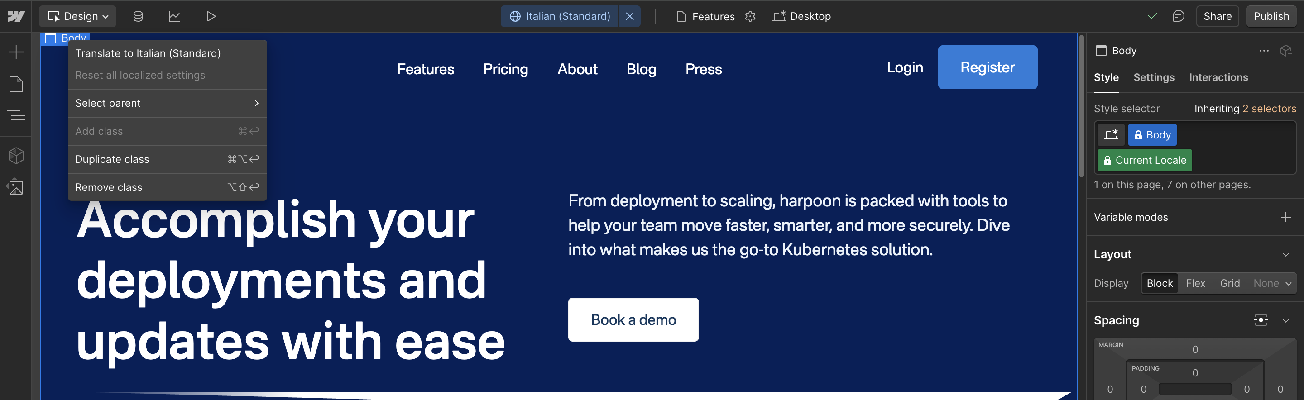Click the Preview play icon
Screen dimensions: 1304x400
211,16
